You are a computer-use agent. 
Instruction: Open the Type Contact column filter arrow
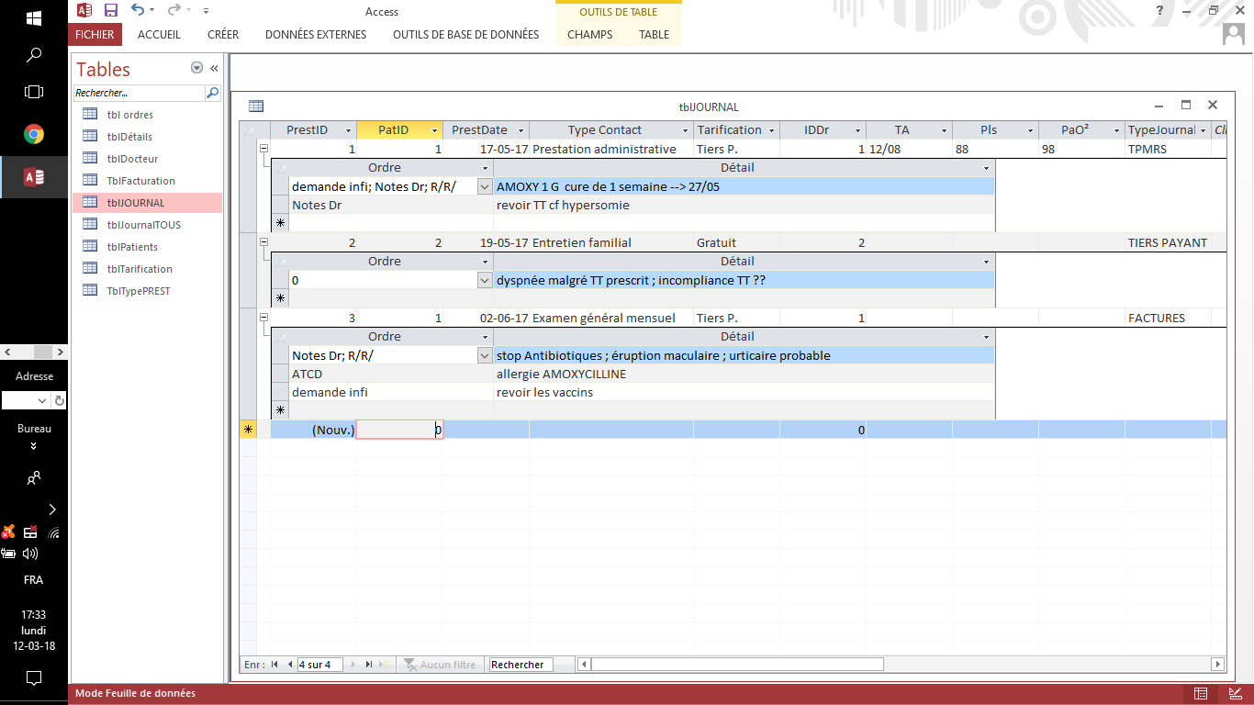[x=684, y=131]
